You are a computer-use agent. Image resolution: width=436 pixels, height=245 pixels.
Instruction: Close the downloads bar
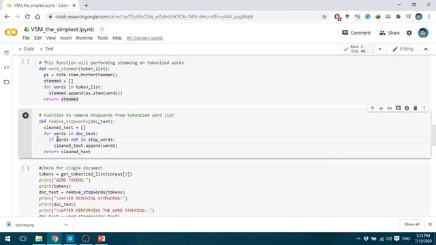tap(430, 224)
